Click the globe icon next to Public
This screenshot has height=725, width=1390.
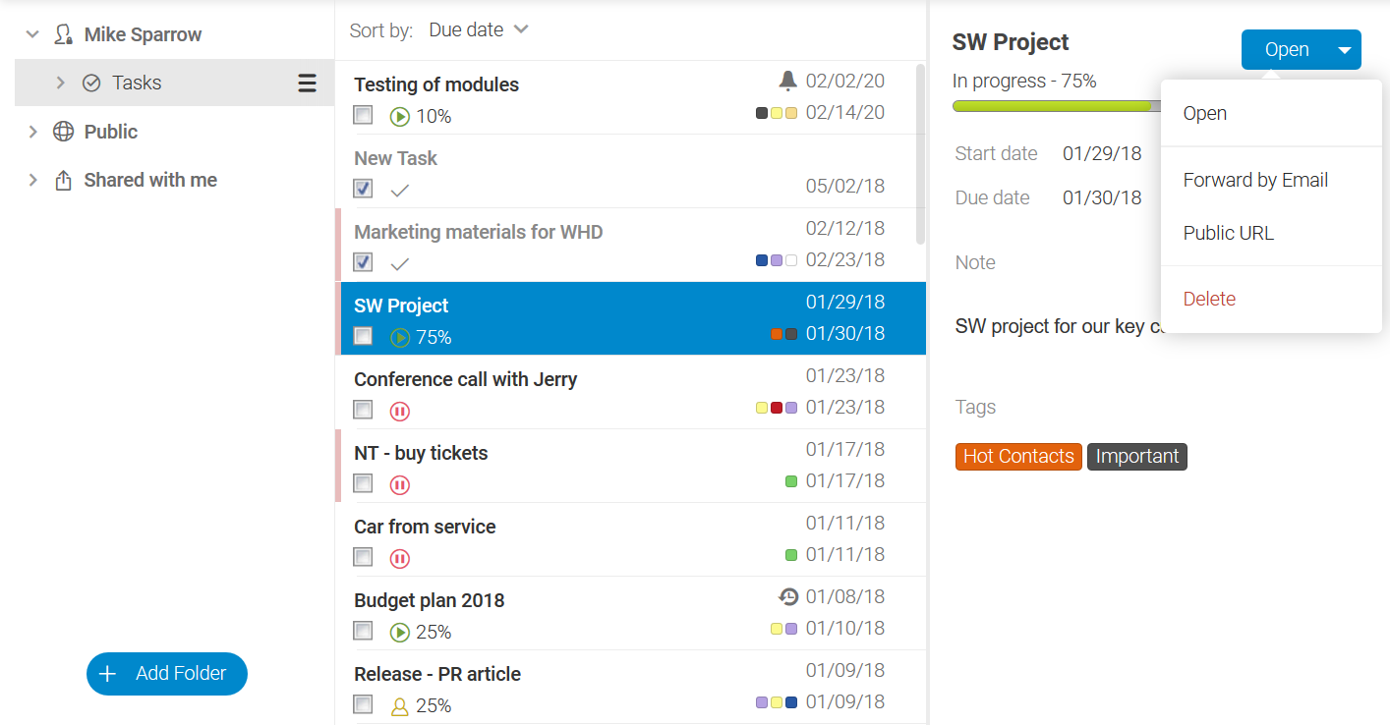(63, 131)
